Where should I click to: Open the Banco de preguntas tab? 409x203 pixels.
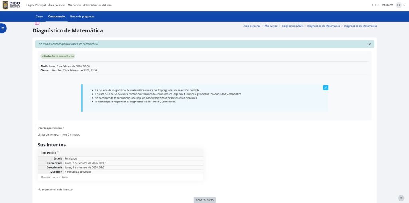click(82, 16)
